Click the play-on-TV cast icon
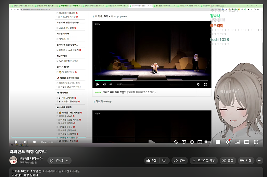Viewport: 267px width, 177px height. 184,142
